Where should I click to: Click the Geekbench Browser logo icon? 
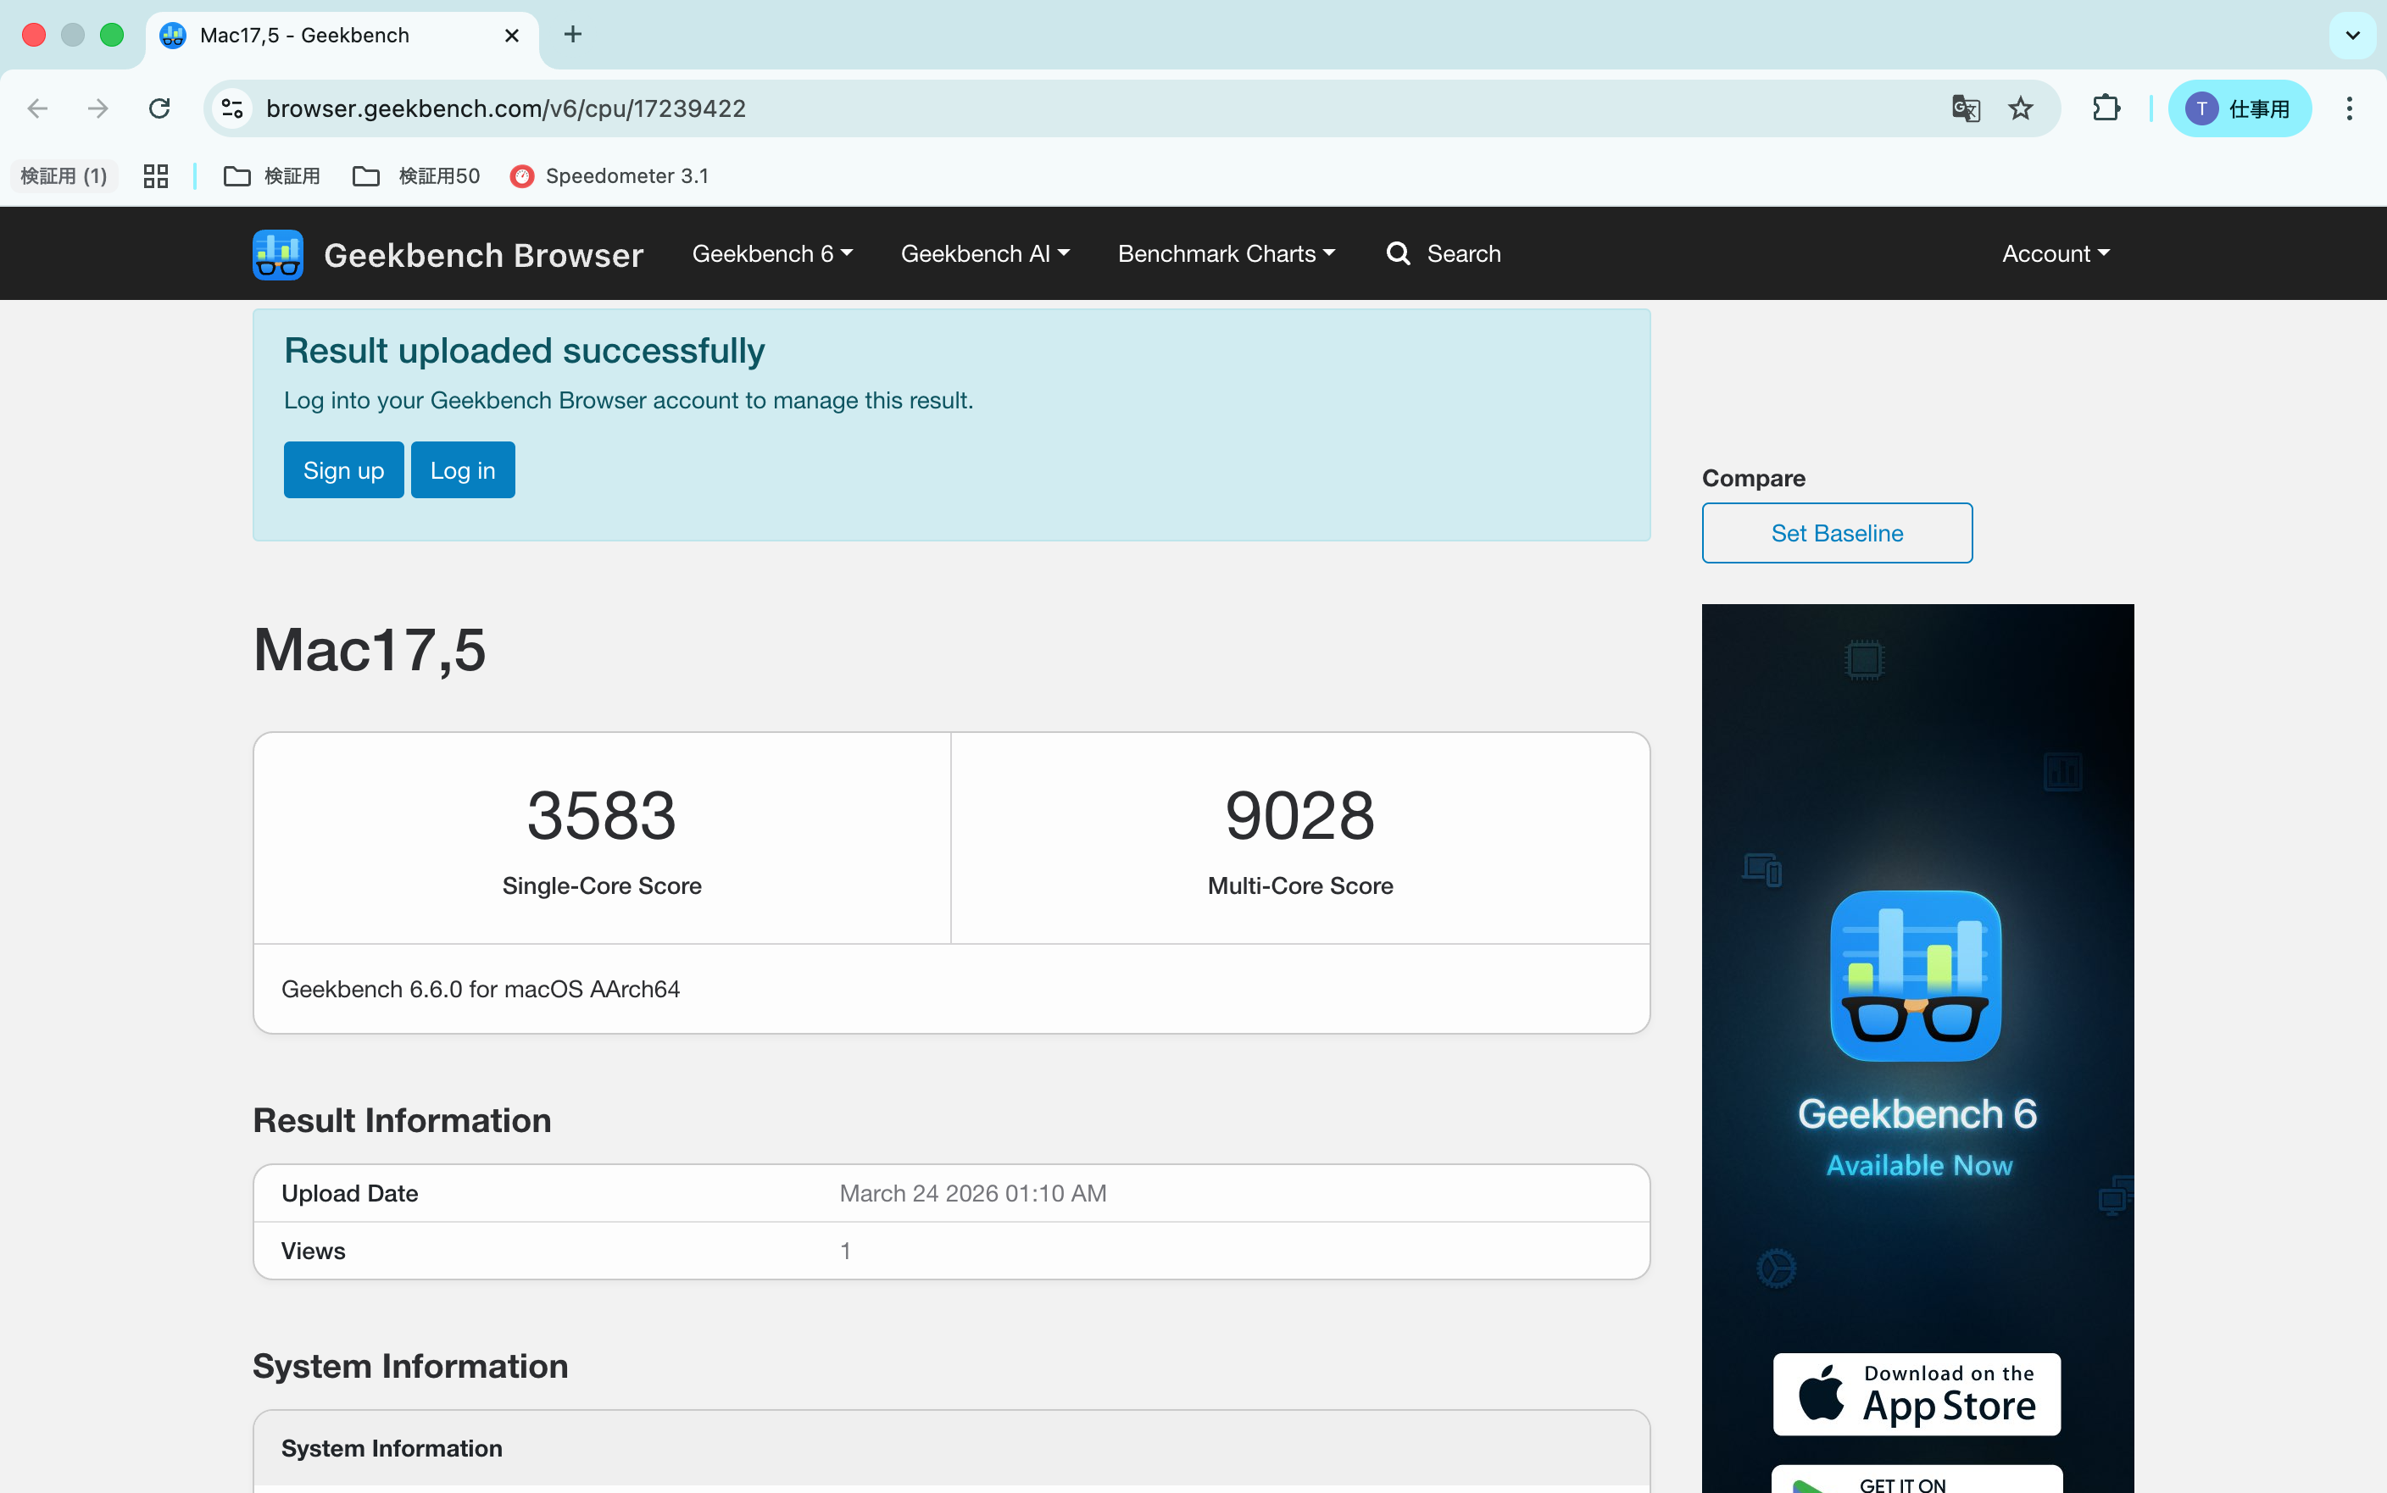(277, 255)
